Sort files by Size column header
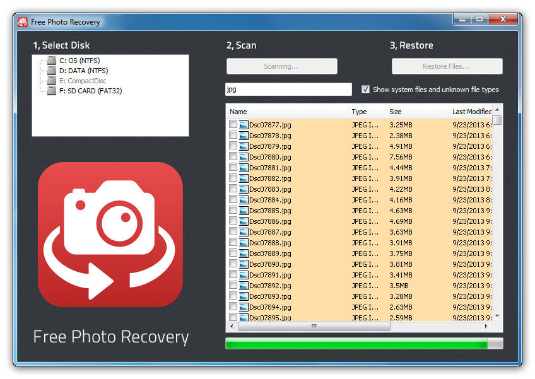535x379 pixels. coord(417,112)
